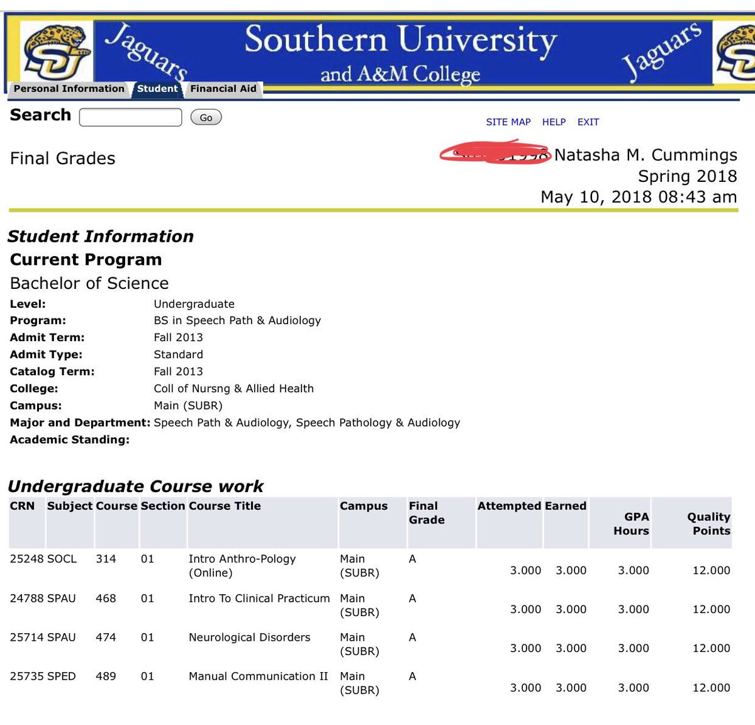This screenshot has height=725, width=755.
Task: Select 'Coll of Nursng & Allied Health'
Action: 233,388
